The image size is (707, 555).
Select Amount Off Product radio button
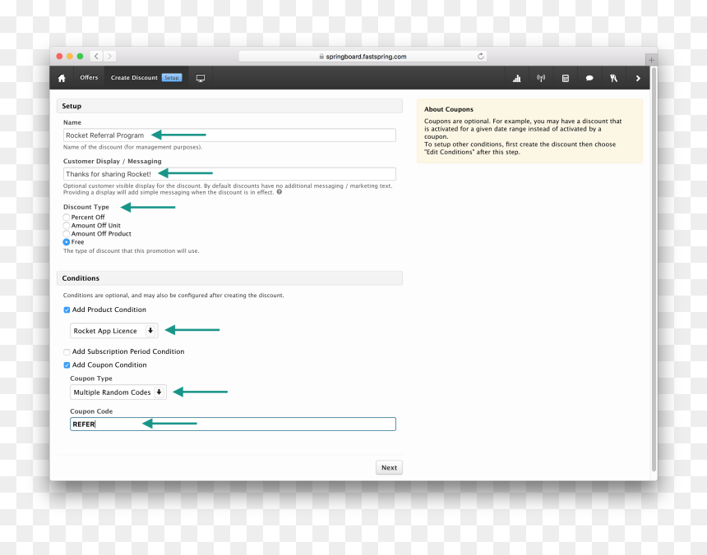(67, 234)
